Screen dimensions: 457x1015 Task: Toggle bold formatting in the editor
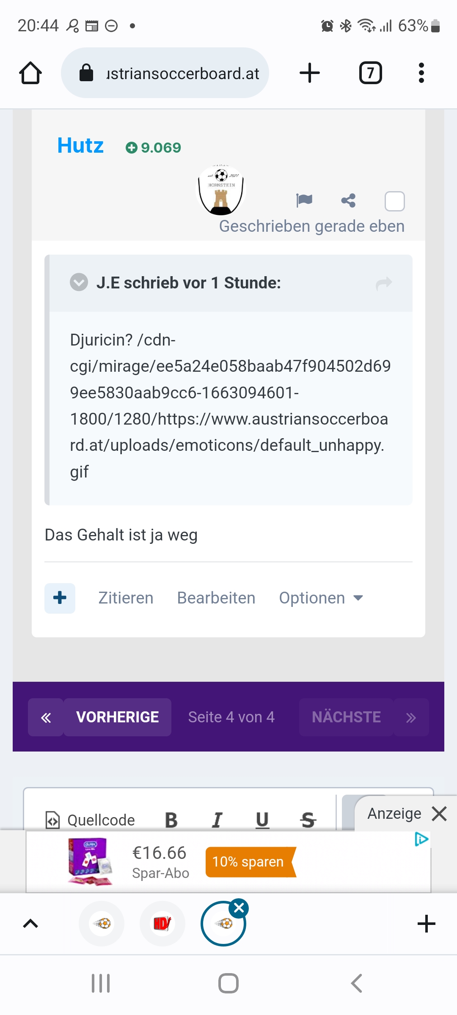tap(171, 820)
